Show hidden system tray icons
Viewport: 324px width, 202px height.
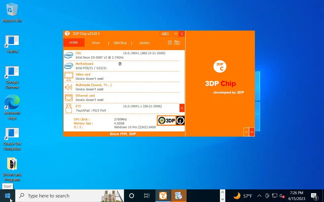click(259, 196)
